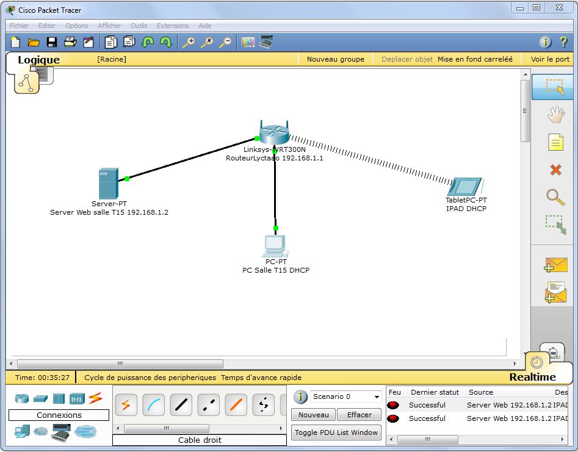This screenshot has width=578, height=452.
Task: Select the Add Complex PDU envelope
Action: (555, 293)
